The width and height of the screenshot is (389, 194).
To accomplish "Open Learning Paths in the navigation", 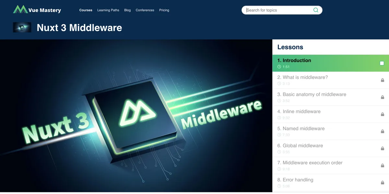I will [108, 10].
